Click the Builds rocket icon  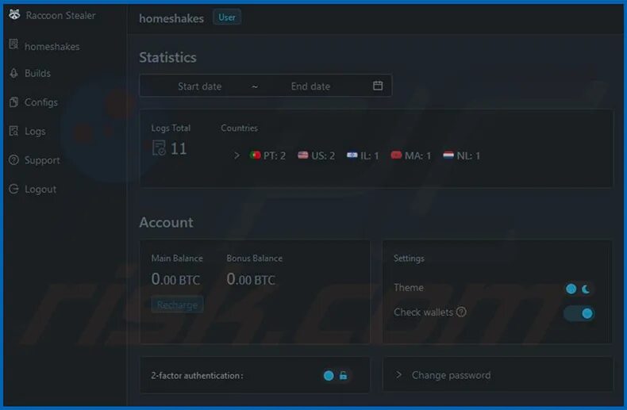coord(13,73)
